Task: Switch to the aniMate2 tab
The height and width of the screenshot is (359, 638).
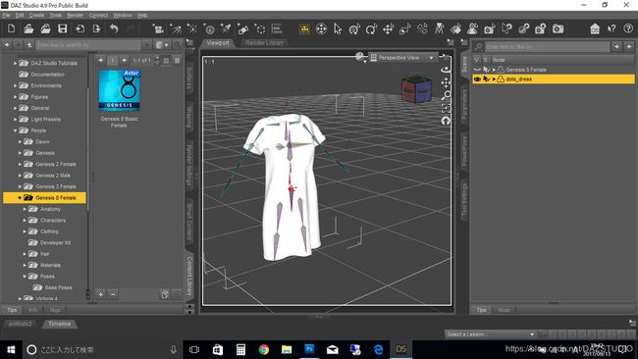Action: (x=20, y=324)
